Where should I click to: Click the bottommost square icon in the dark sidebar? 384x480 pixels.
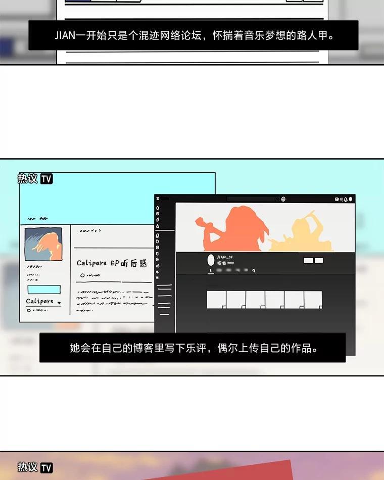click(158, 278)
